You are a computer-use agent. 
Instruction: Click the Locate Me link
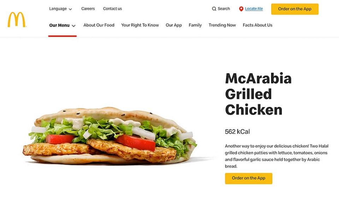coord(254,9)
